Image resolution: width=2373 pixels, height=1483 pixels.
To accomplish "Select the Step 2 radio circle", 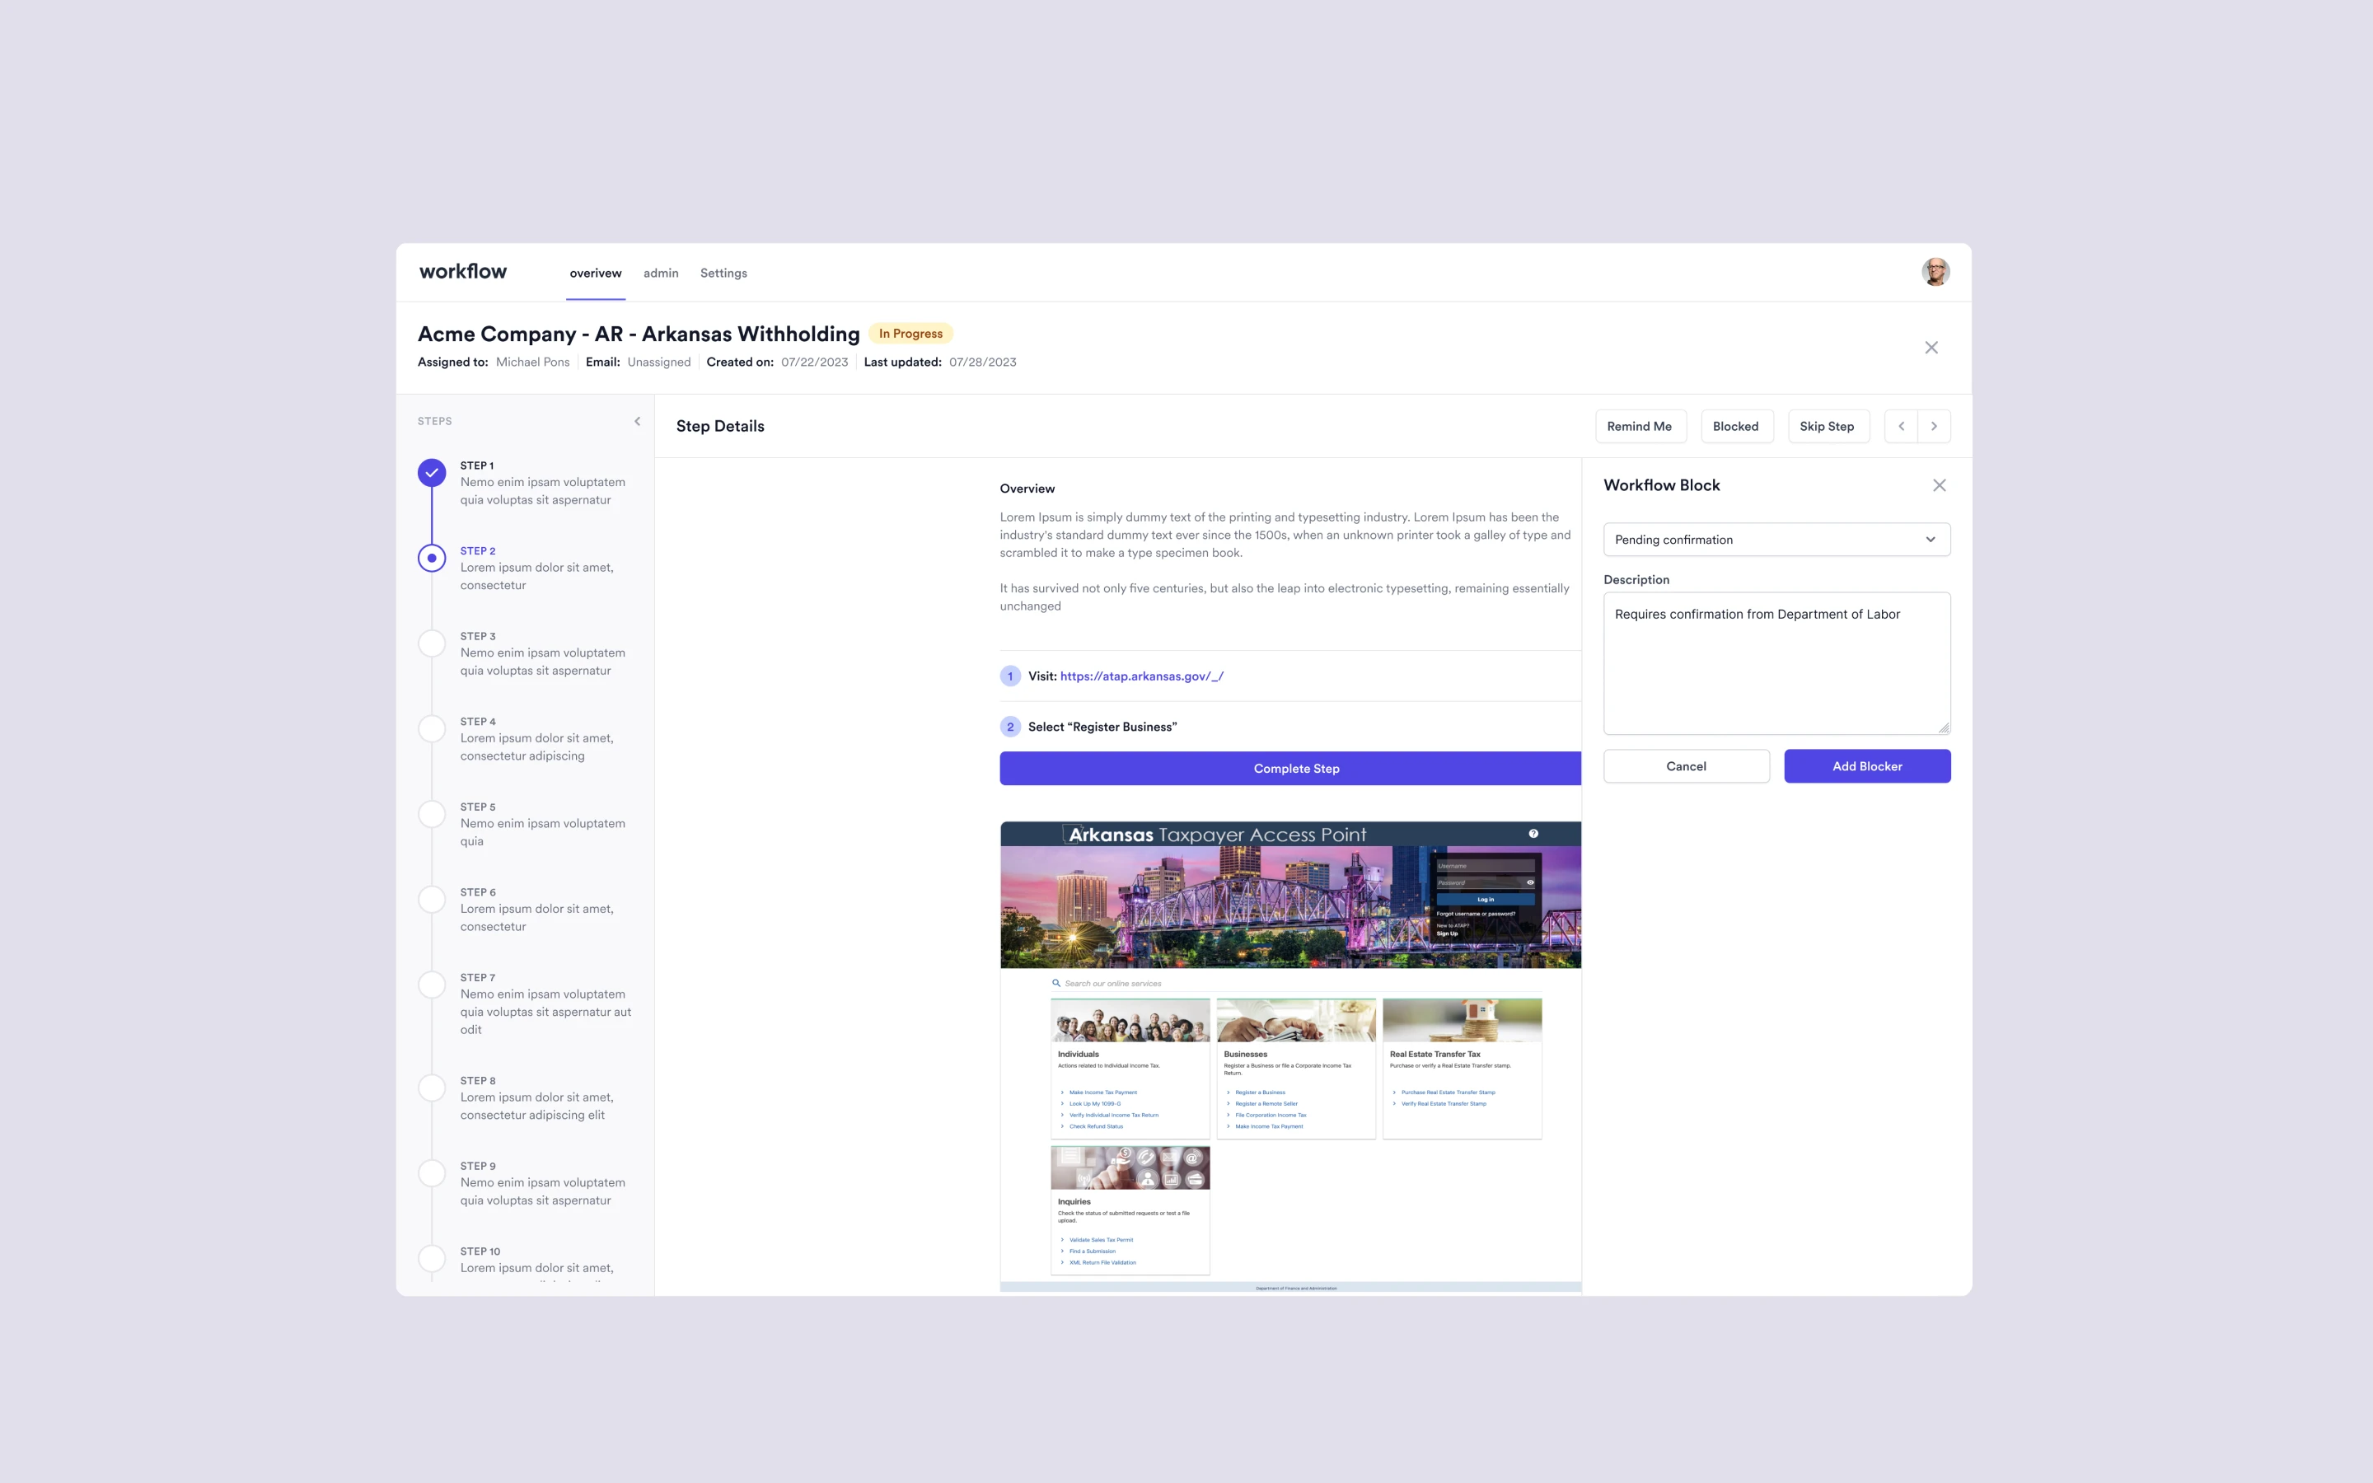I will (x=432, y=558).
